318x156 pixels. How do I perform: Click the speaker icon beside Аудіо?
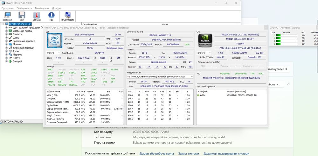pos(10,51)
